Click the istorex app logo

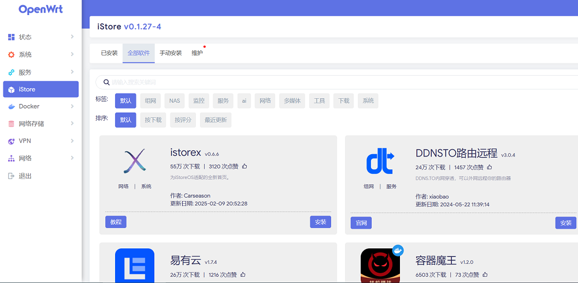click(135, 161)
